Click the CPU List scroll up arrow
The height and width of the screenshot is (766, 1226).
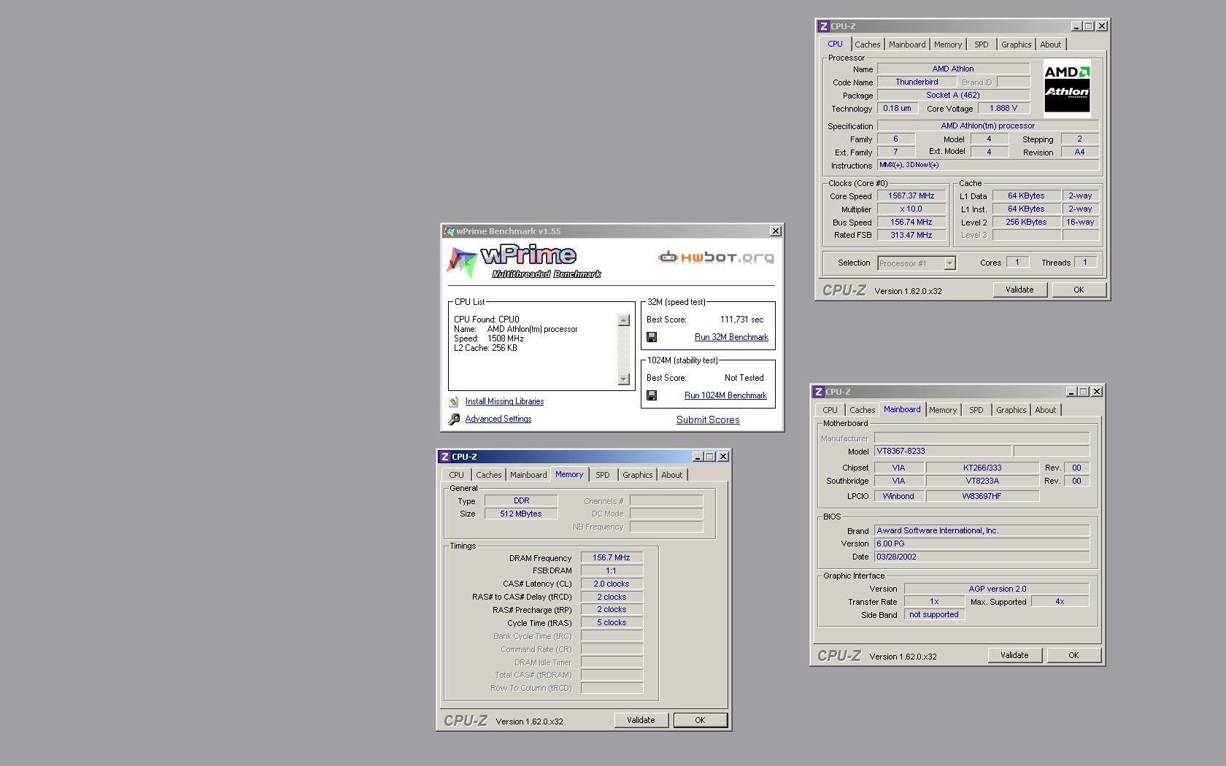[623, 320]
